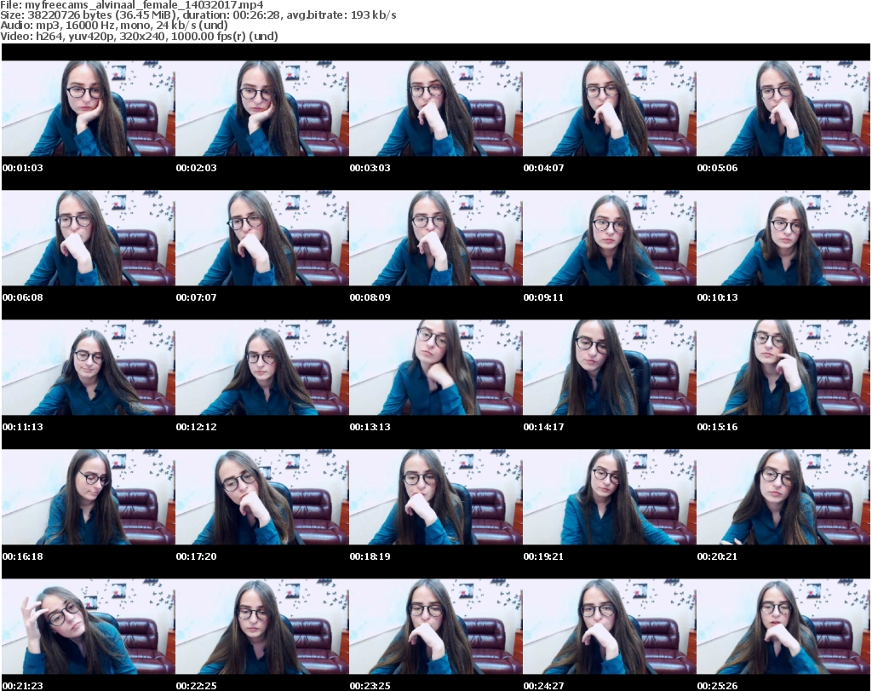Pick the frame captured at 00:12:12
This screenshot has height=691, width=872.
pos(262,368)
